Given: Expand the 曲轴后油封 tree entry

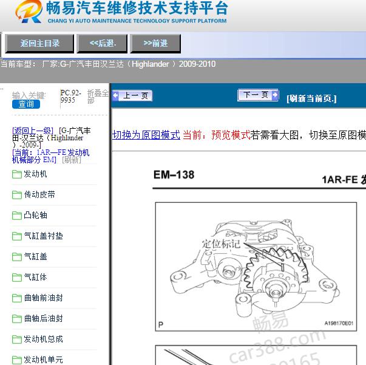Looking at the screenshot, I should click(x=44, y=318).
